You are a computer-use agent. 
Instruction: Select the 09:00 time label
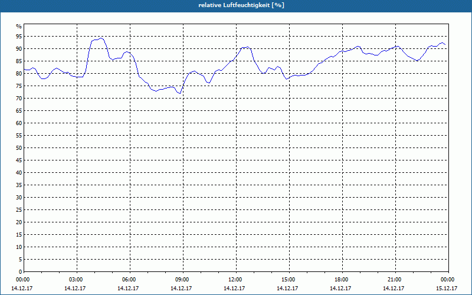coord(182,280)
